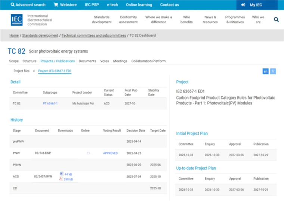This screenshot has height=201, width=284.
Task: Click project leader Ms huichuan Pei
Action: point(83,103)
